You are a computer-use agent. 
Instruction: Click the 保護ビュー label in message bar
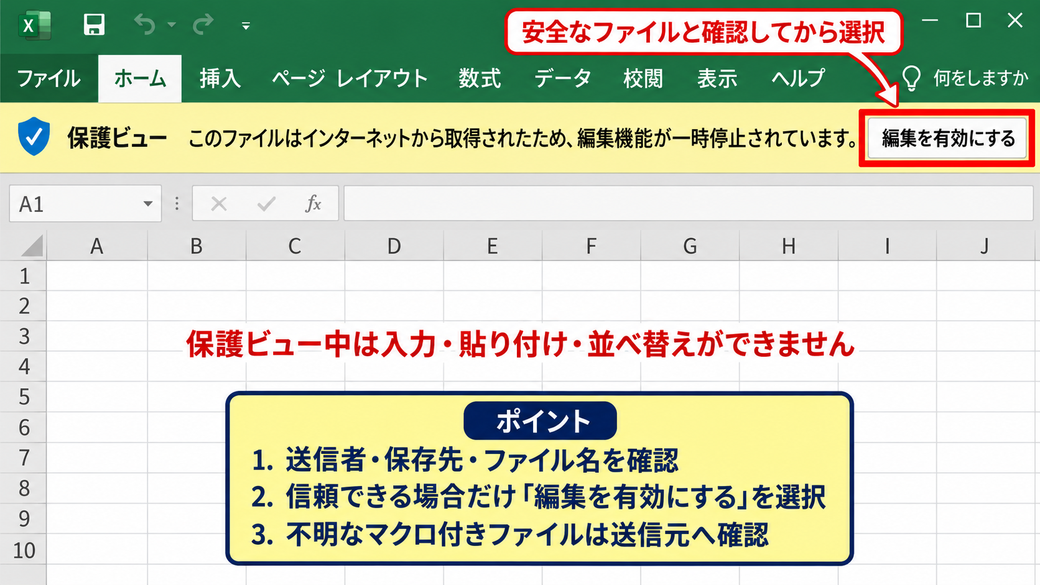[118, 137]
